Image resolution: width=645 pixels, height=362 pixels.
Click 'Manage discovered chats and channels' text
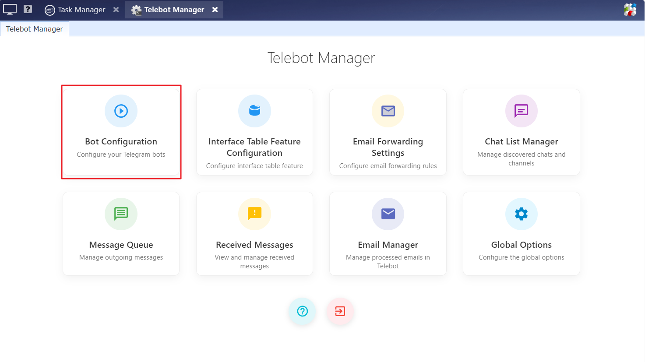pos(521,159)
